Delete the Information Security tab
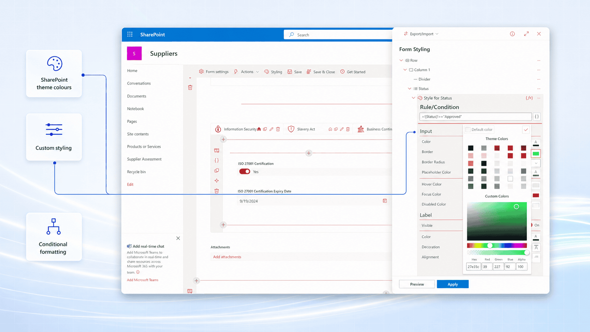The width and height of the screenshot is (590, 332). point(278,129)
